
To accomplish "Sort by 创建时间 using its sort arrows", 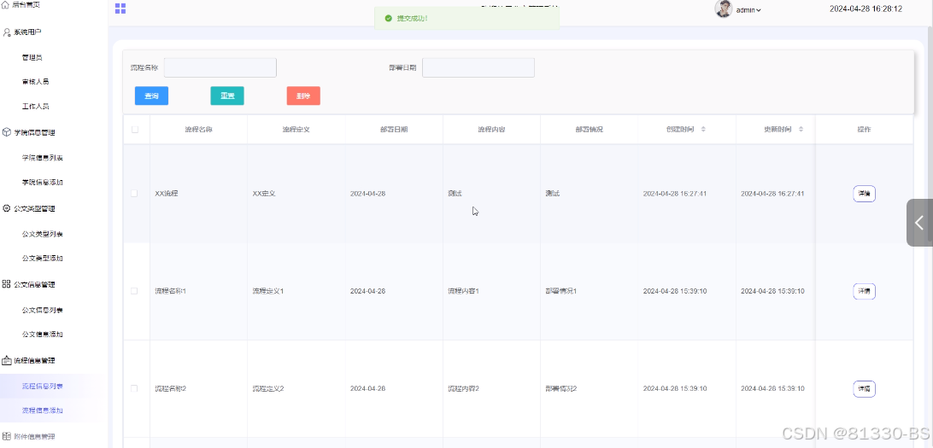I will (x=704, y=129).
